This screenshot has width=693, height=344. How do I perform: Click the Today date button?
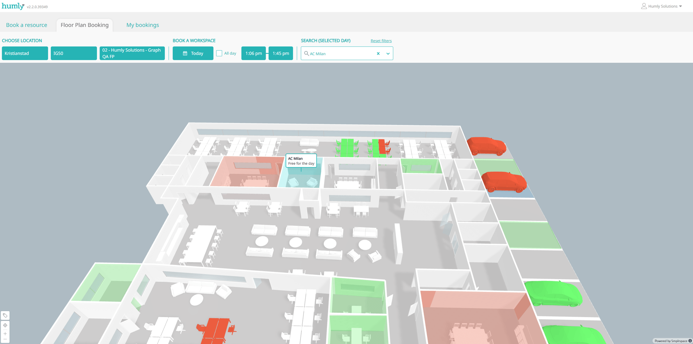[x=193, y=53]
